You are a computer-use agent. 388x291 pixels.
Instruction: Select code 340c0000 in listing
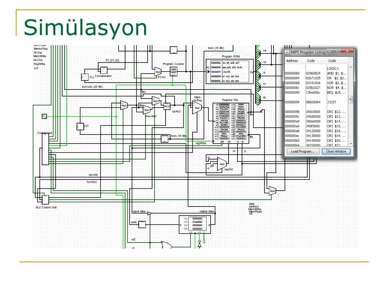pyautogui.click(x=313, y=112)
